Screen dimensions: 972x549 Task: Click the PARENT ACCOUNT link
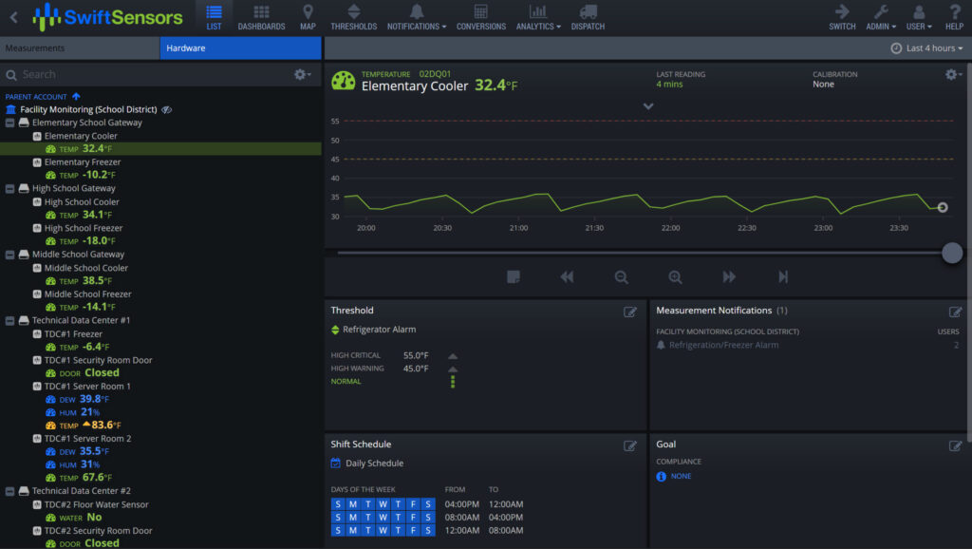(x=36, y=97)
